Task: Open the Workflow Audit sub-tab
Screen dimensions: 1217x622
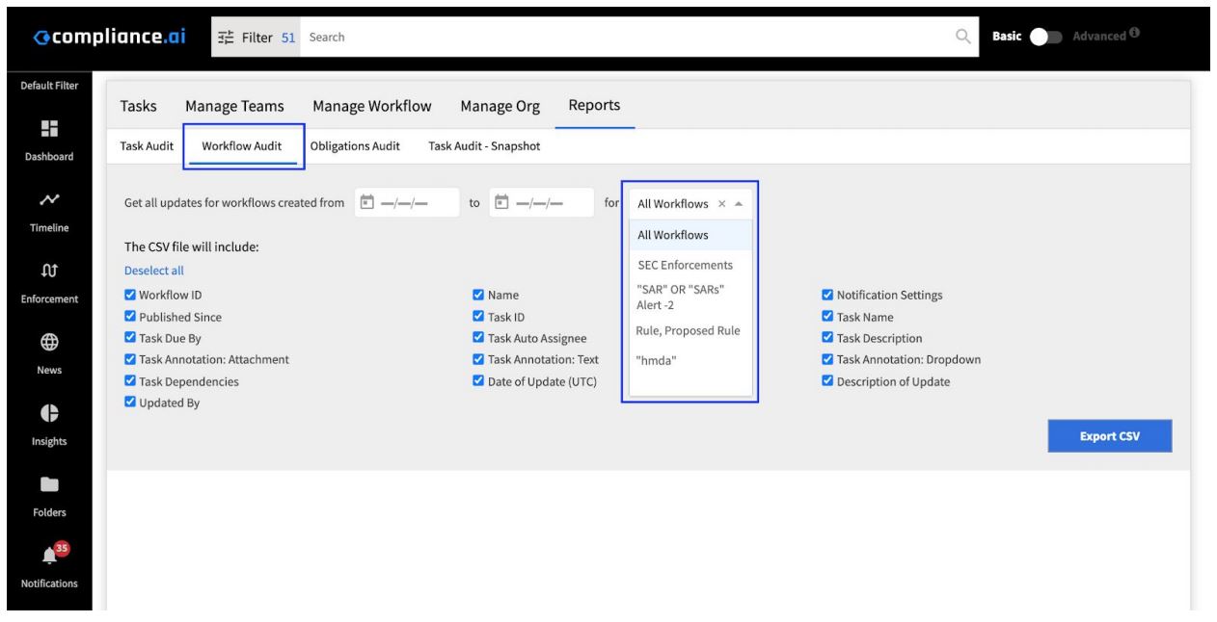Action: tap(242, 146)
